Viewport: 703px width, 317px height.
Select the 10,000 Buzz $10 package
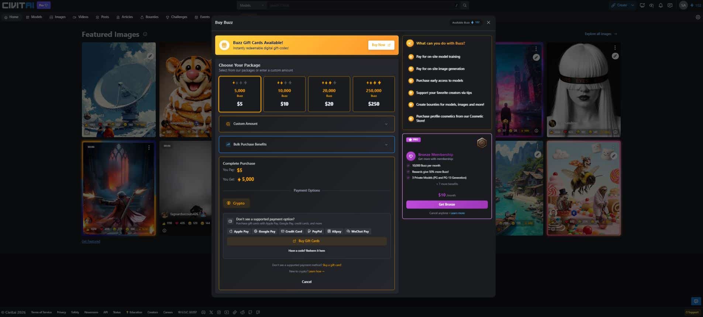(285, 94)
